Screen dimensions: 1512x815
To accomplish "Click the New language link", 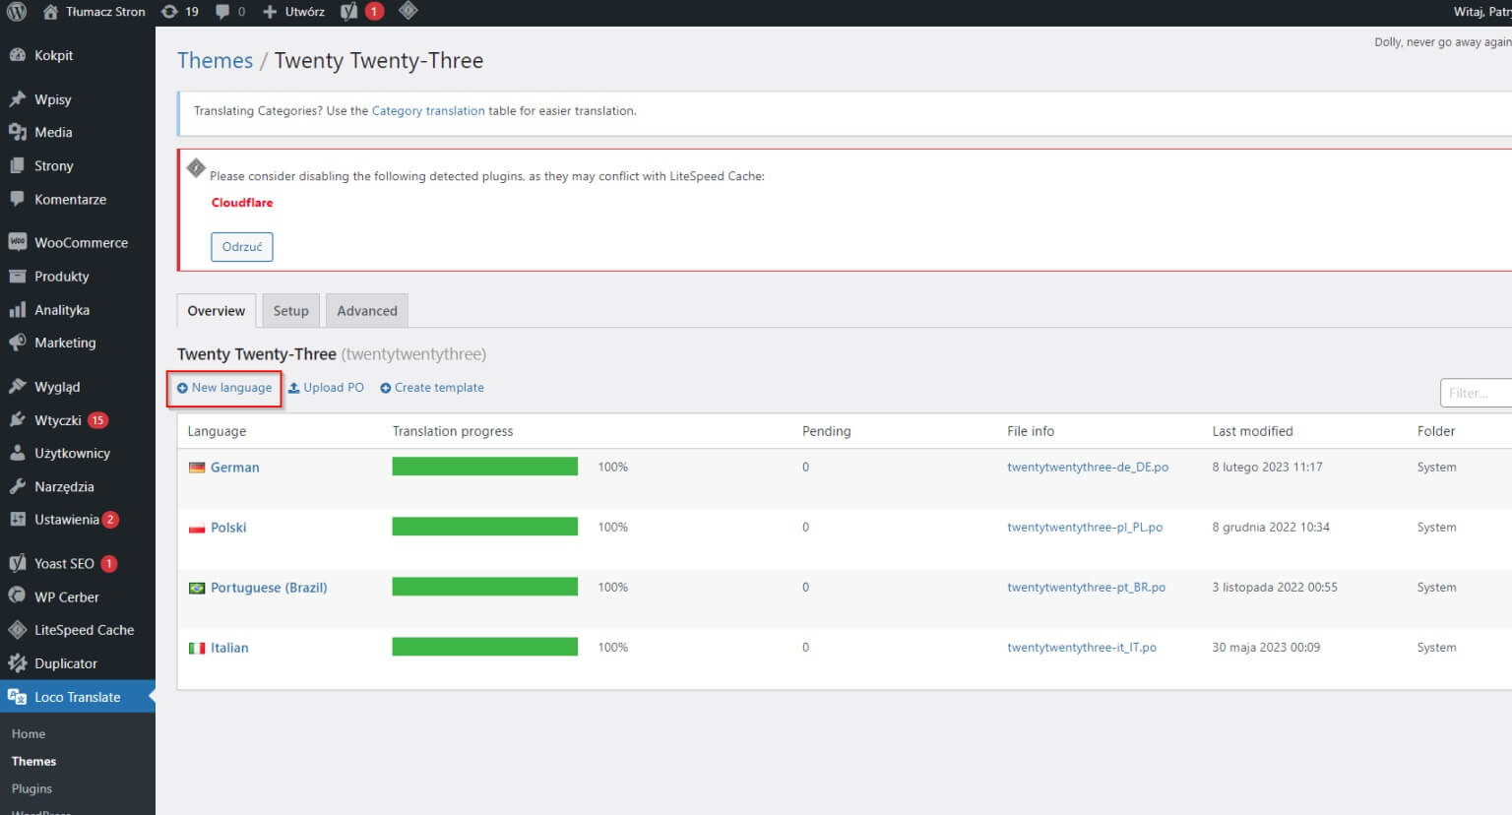I will click(224, 388).
